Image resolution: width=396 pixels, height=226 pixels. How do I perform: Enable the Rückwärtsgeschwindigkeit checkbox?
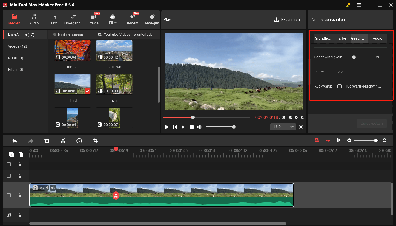(339, 86)
